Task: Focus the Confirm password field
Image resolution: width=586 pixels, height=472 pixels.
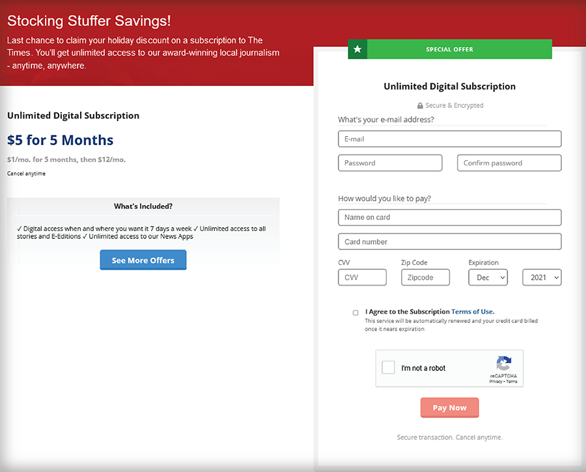Action: click(x=509, y=163)
